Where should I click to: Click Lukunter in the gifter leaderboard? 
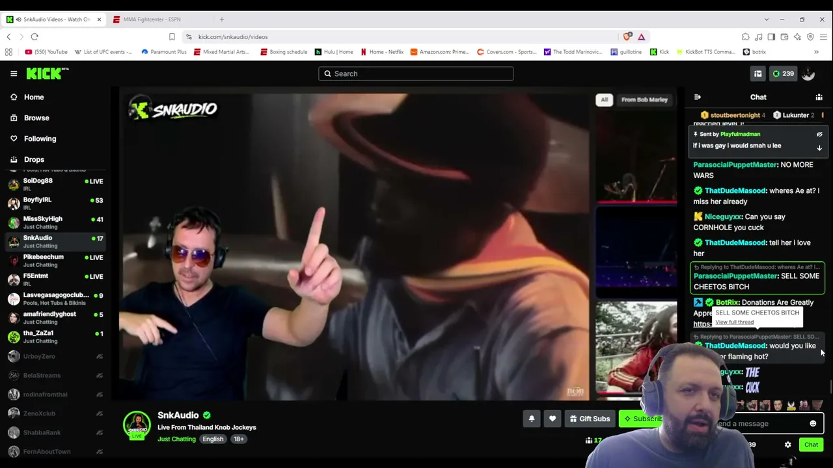tap(795, 115)
